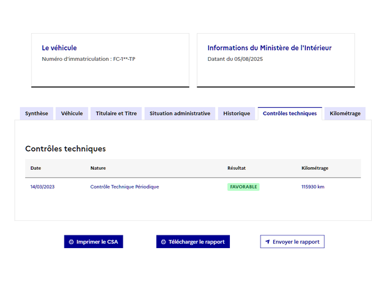Screen dimensions: 385x289
Task: Click the FAVORABLE result badge
Action: tap(244, 187)
